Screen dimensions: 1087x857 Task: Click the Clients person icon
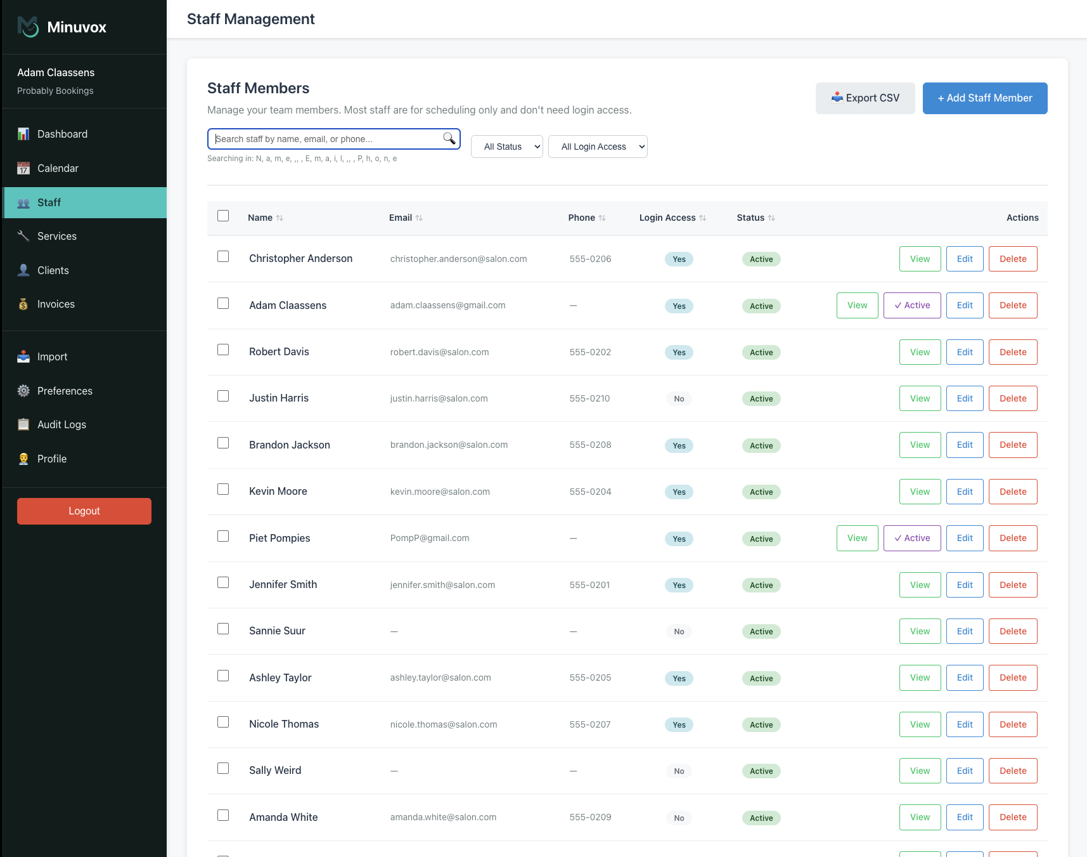click(23, 270)
